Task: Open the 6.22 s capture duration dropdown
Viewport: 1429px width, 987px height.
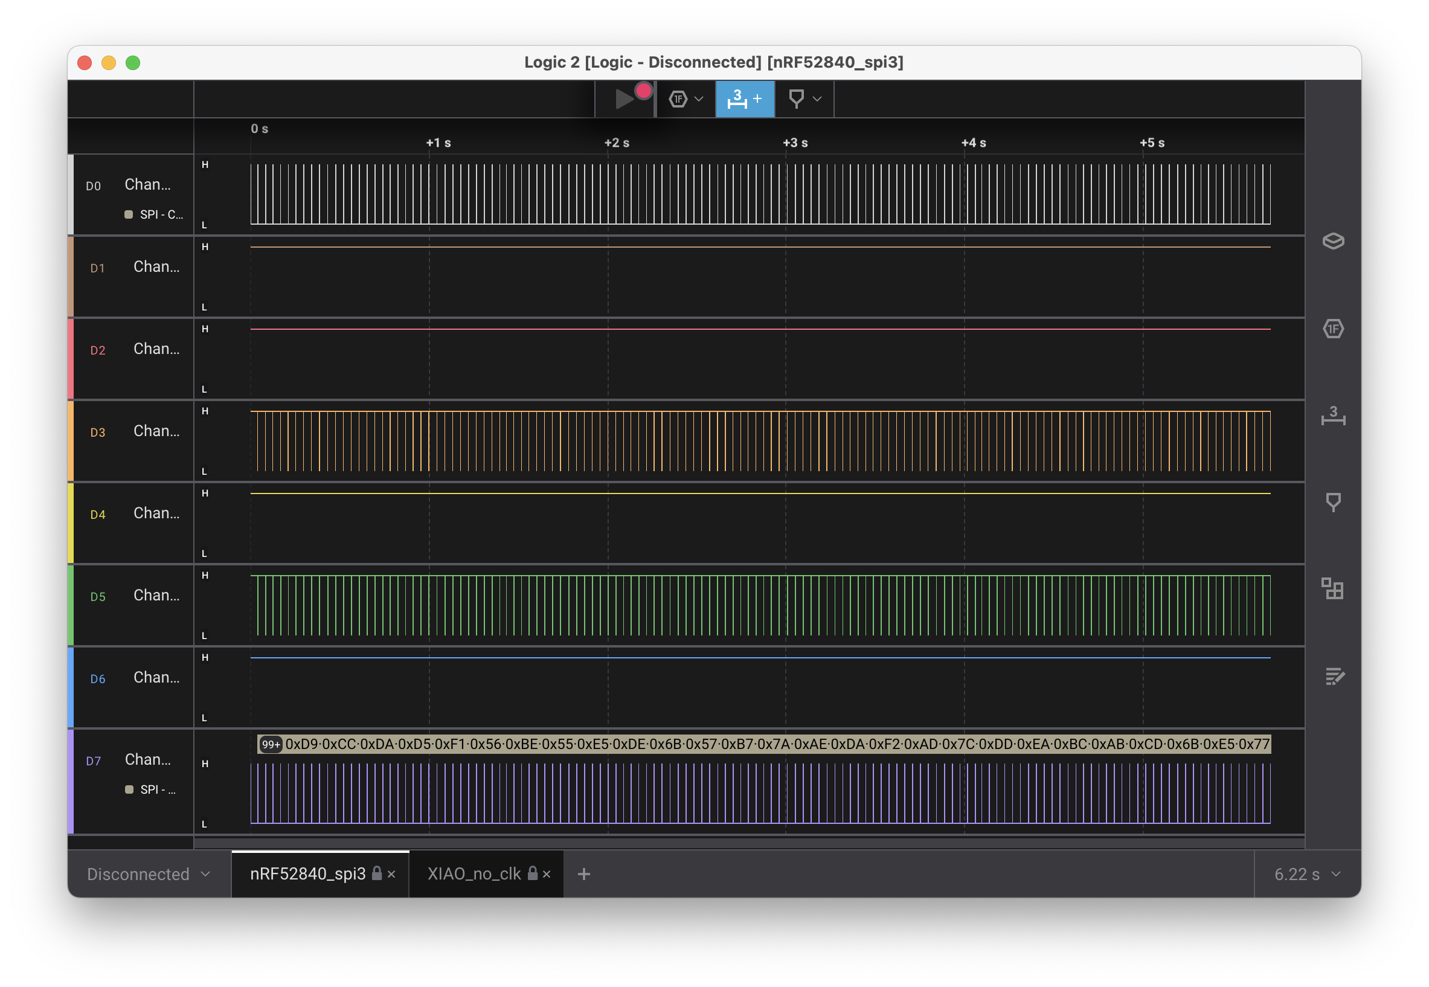Action: tap(1307, 874)
